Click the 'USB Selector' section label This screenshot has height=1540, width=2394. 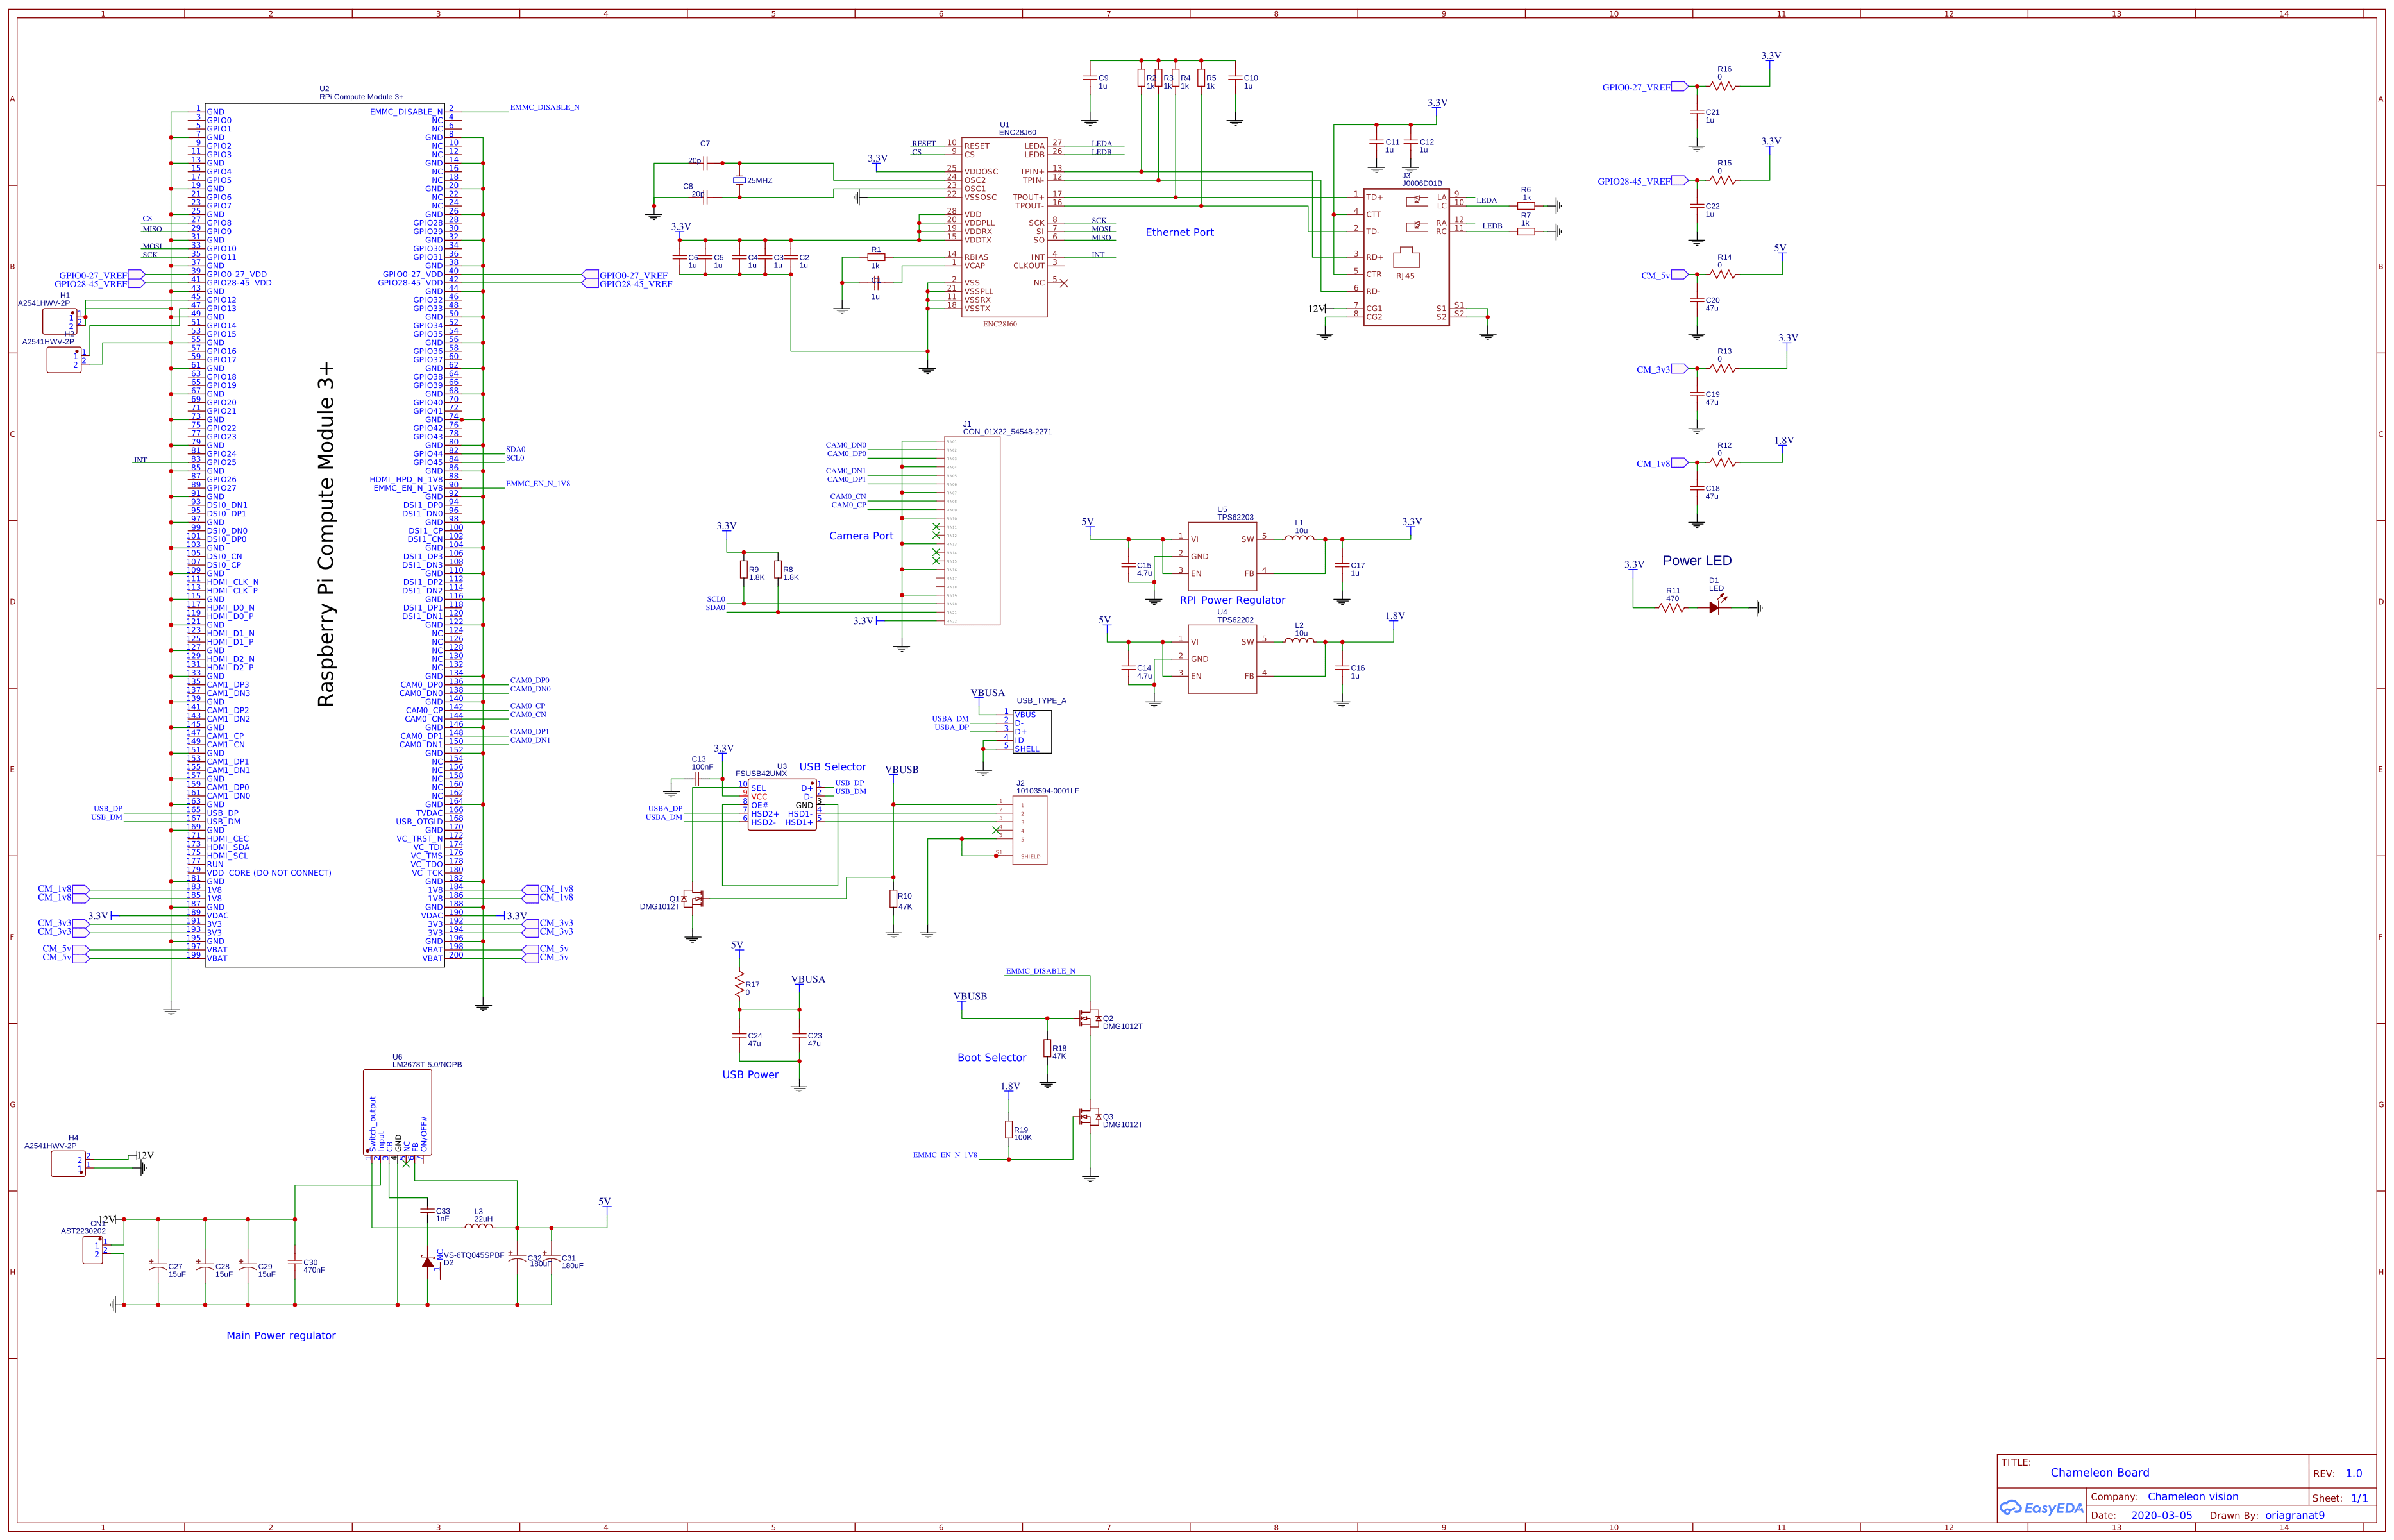832,767
